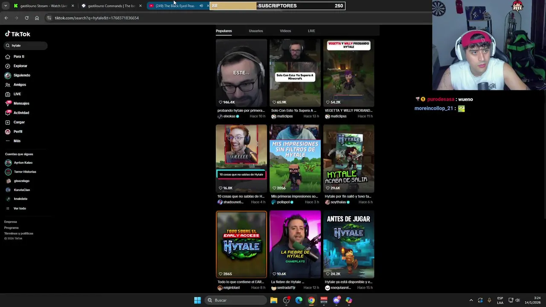This screenshot has height=307, width=546.
Task: Show hidden system tray icons chevron
Action: 471,300
